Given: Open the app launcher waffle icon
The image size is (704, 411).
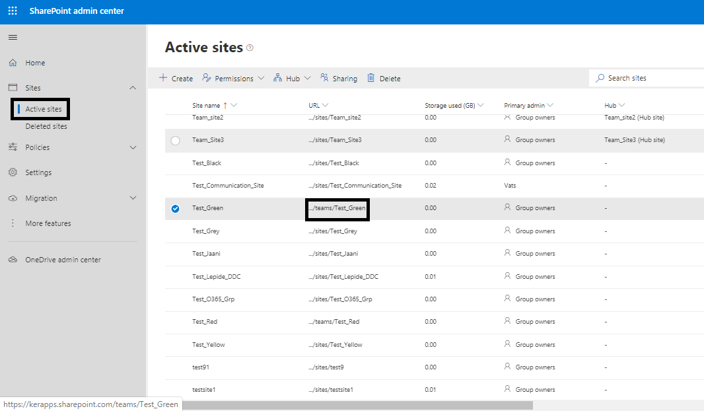Looking at the screenshot, I should click(x=13, y=11).
